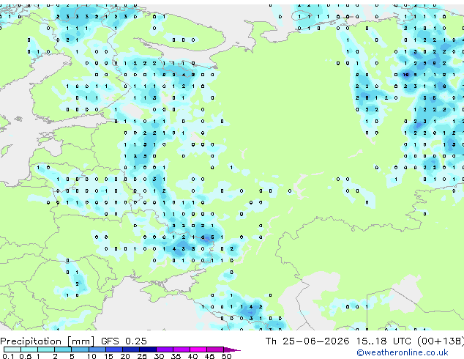Click the '(00+138)' forecast offset text
The image size is (464, 359).
[x=441, y=341]
